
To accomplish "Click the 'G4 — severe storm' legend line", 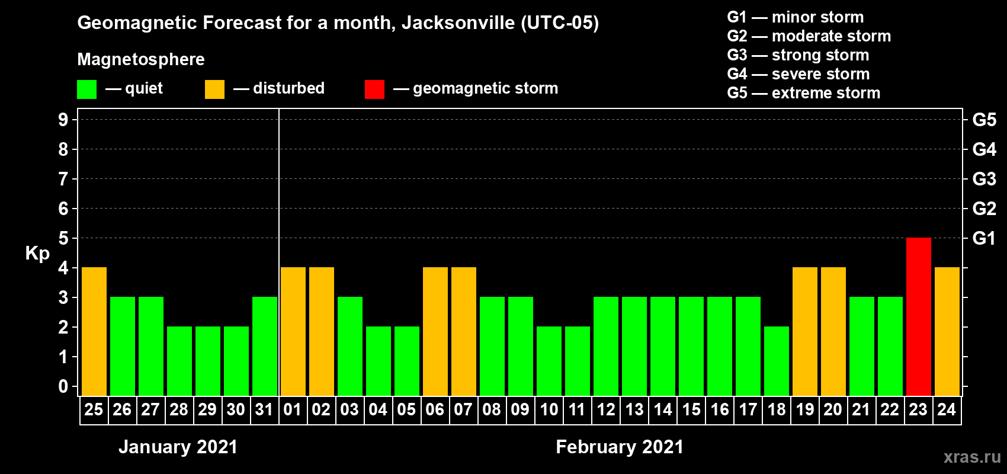I will tap(798, 74).
